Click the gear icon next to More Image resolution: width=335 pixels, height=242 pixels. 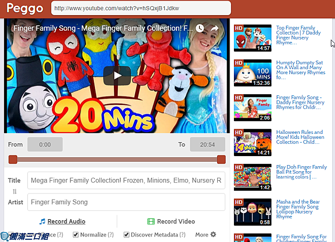click(x=213, y=234)
